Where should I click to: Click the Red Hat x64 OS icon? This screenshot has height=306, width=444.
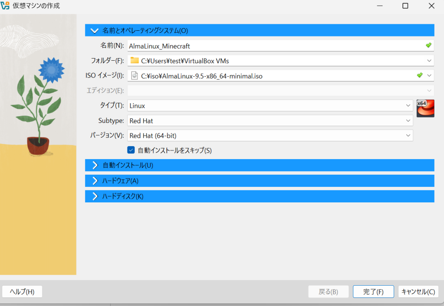point(425,108)
